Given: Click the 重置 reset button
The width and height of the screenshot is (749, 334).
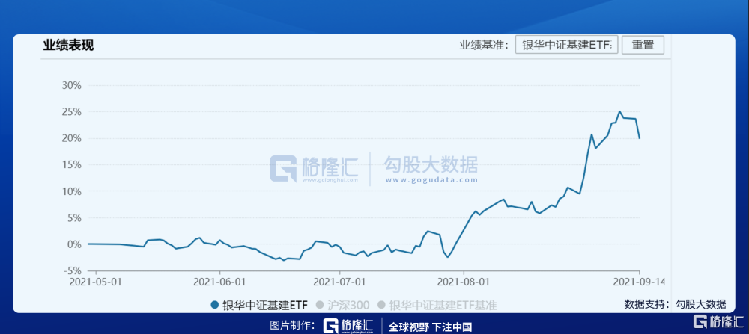Looking at the screenshot, I should (643, 46).
